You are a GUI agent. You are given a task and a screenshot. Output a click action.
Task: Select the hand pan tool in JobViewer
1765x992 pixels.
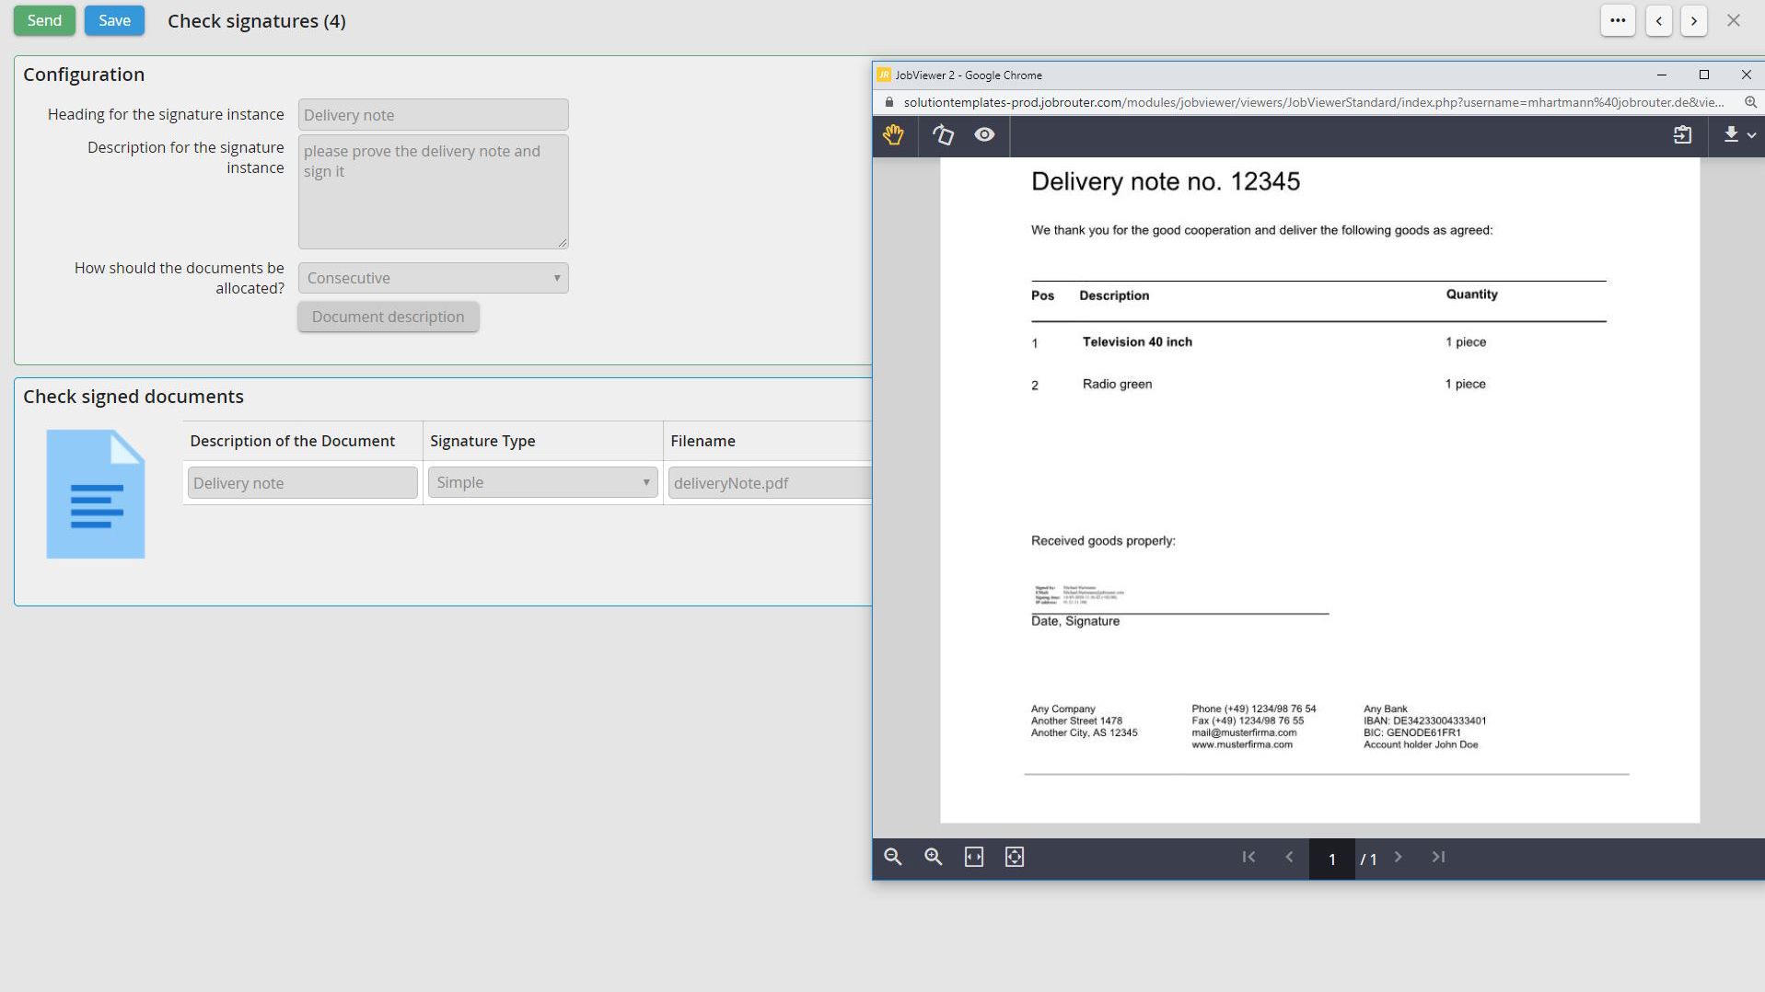[893, 135]
